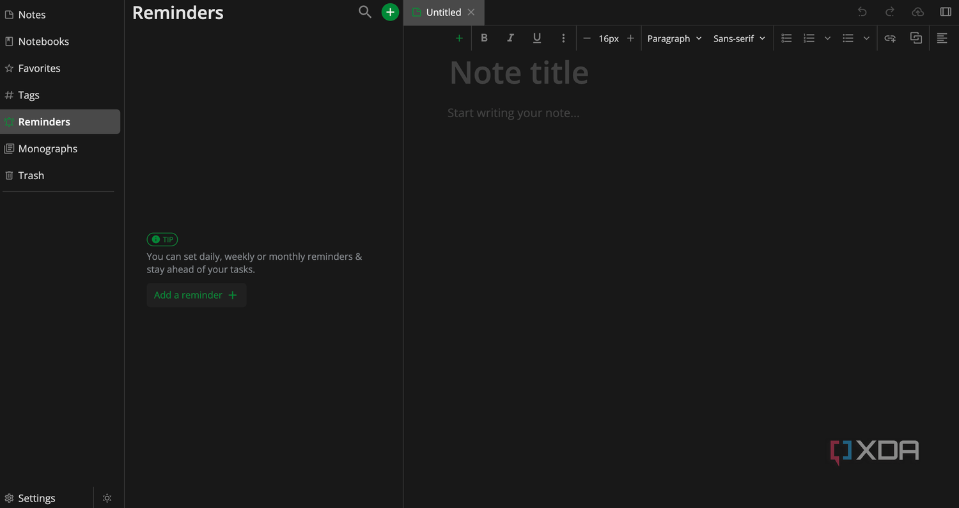Insert a checklist with the toolbar icon
The height and width of the screenshot is (508, 959).
click(787, 38)
